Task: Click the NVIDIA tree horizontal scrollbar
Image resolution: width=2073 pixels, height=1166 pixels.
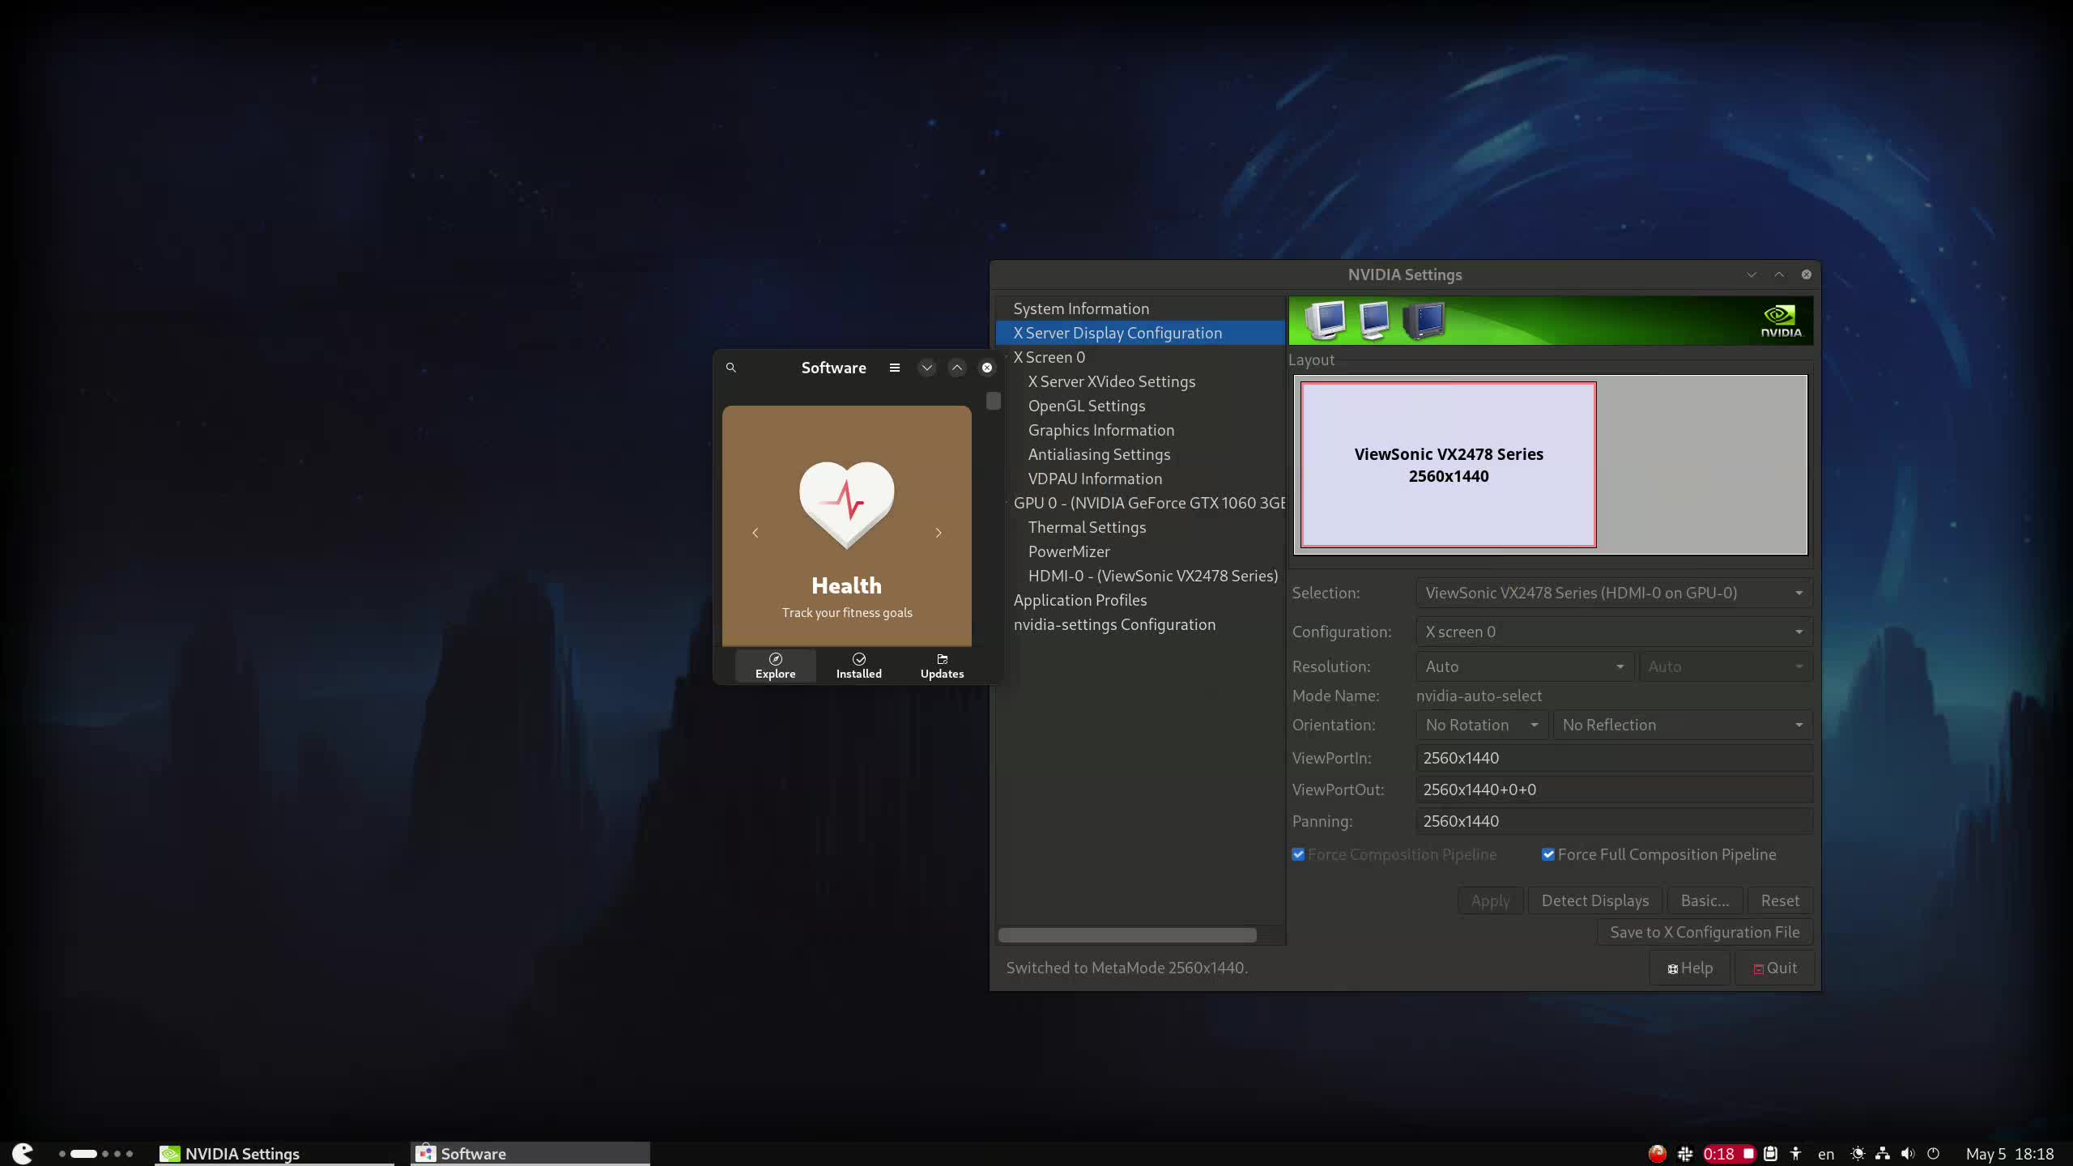Action: point(1127,935)
